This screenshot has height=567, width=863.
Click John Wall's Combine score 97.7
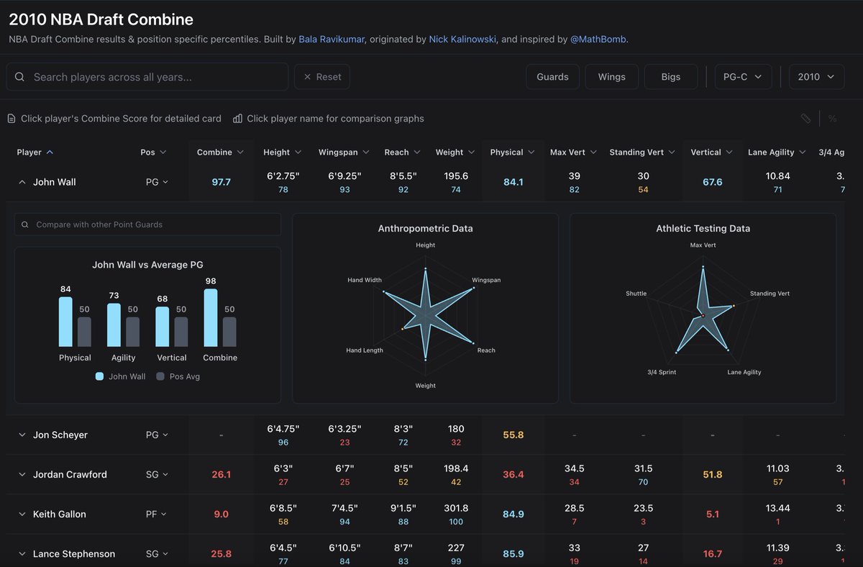pyautogui.click(x=221, y=182)
